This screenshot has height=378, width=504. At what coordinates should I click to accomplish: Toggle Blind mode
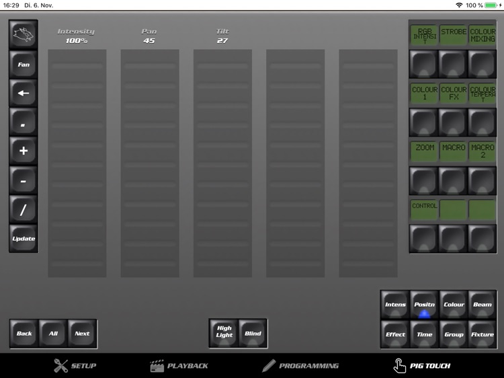[x=253, y=333]
